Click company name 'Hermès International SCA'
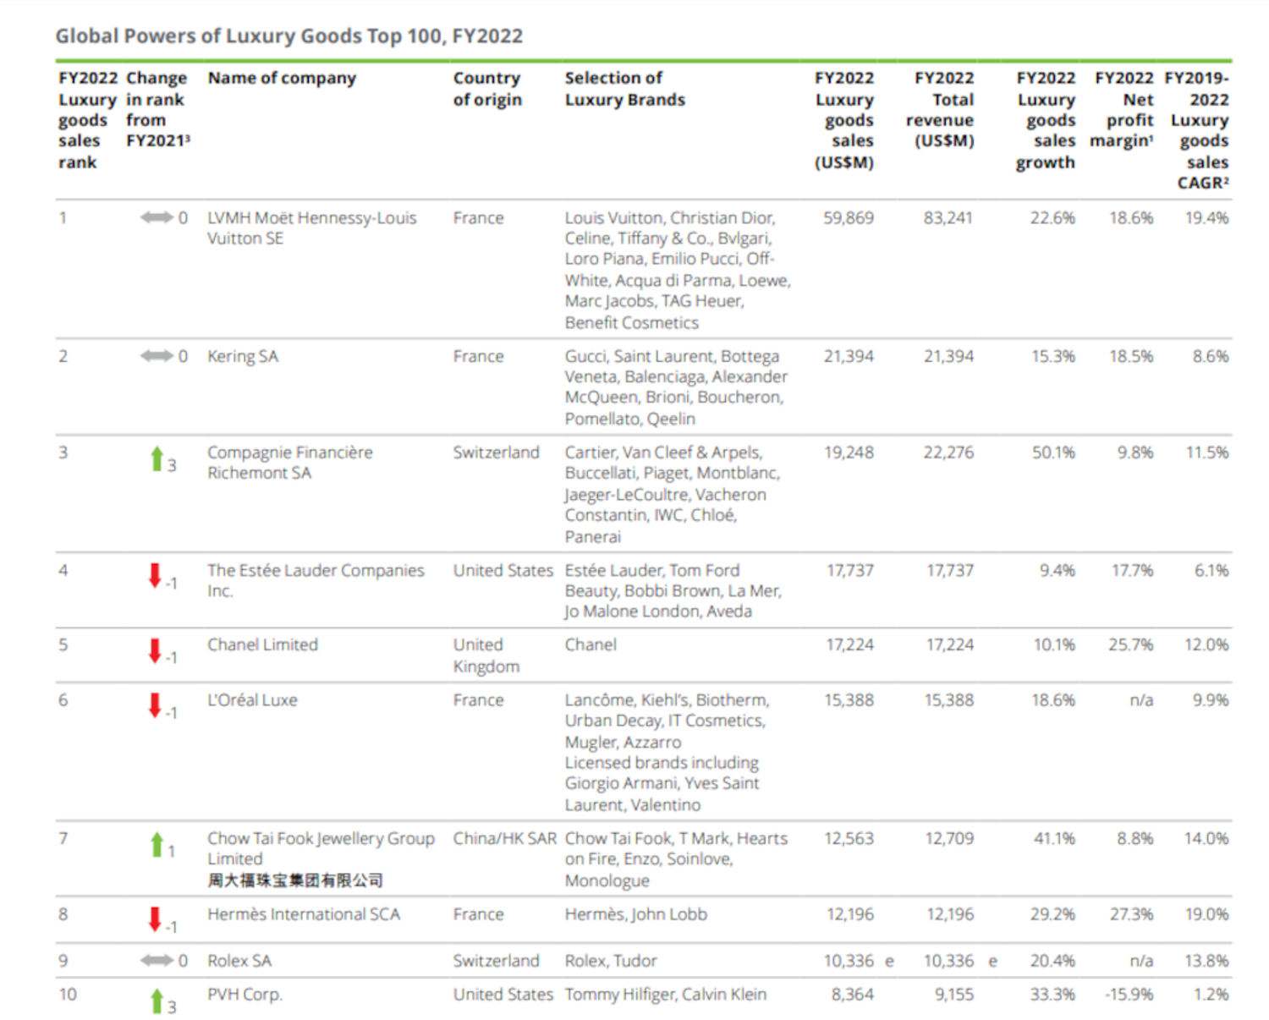Screen dimensions: 1269x1020 (x=304, y=914)
